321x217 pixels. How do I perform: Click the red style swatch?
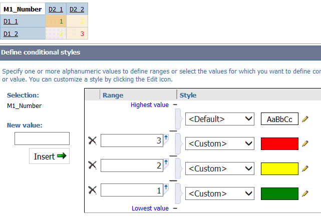[x=279, y=143]
